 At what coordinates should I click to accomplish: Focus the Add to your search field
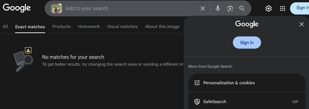(131, 8)
